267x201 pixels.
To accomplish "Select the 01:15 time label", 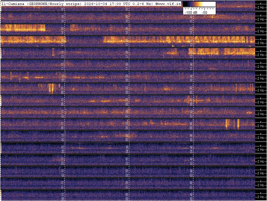I will [x=63, y=185].
